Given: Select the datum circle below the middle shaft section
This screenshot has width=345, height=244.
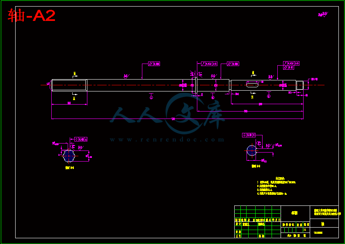Looking at the screenshot, I should [213, 97].
